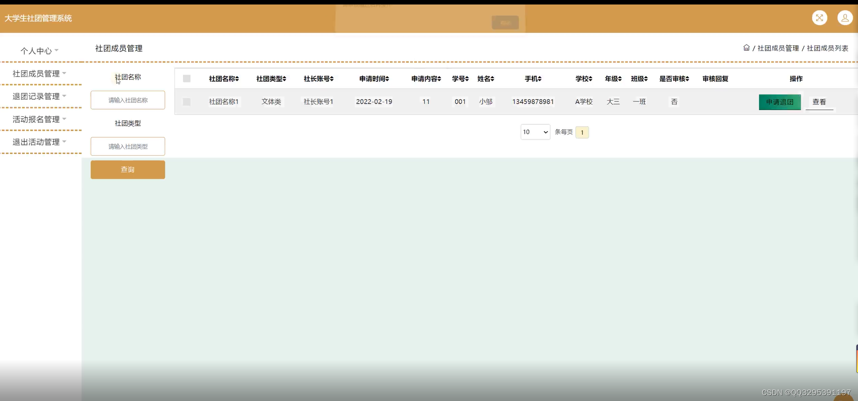Click the 操作 column header
Screen dimensions: 858x401
click(x=796, y=79)
